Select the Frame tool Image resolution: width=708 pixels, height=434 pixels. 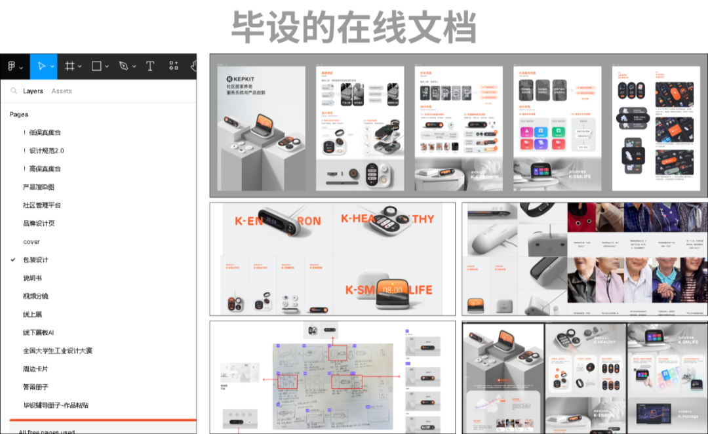click(x=69, y=66)
